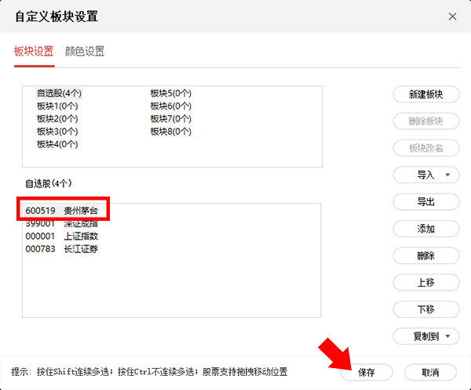
Task: Click the 导入 button
Action: (x=425, y=175)
